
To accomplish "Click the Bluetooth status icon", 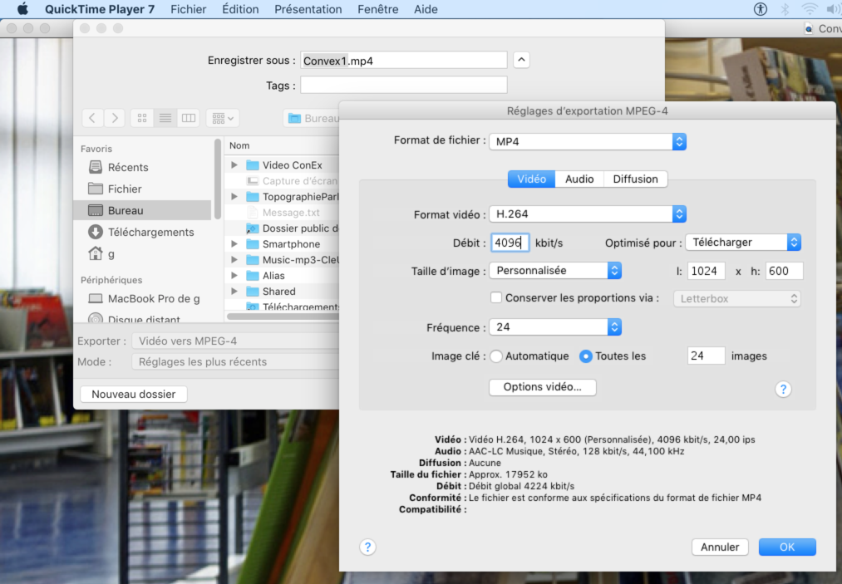I will [785, 9].
